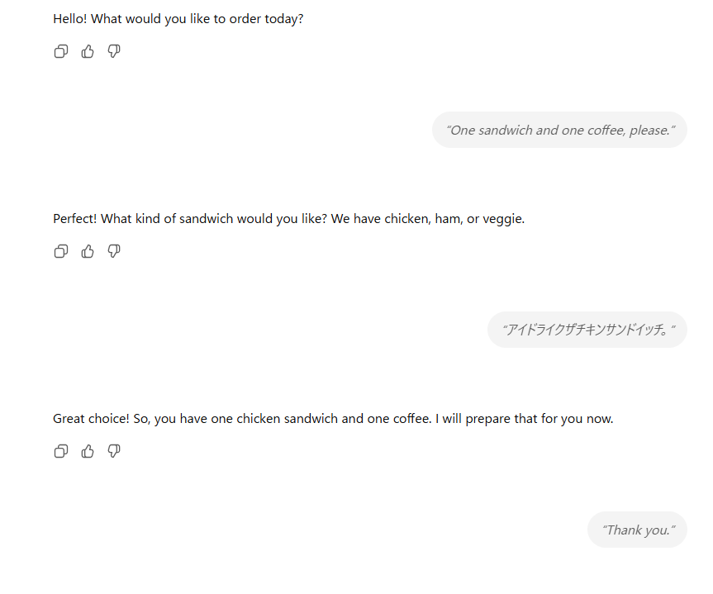Give thumbs up to "Great choice!" response
Image resolution: width=713 pixels, height=594 pixels.
(x=88, y=451)
